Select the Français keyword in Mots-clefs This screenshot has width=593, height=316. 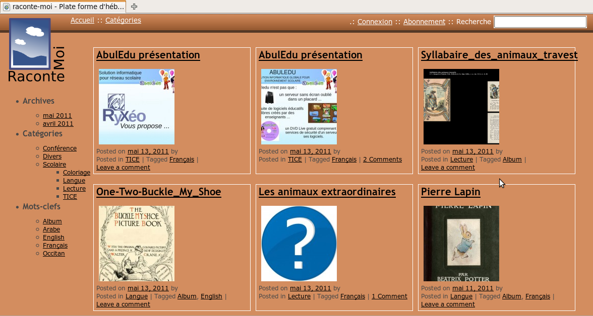coord(55,246)
